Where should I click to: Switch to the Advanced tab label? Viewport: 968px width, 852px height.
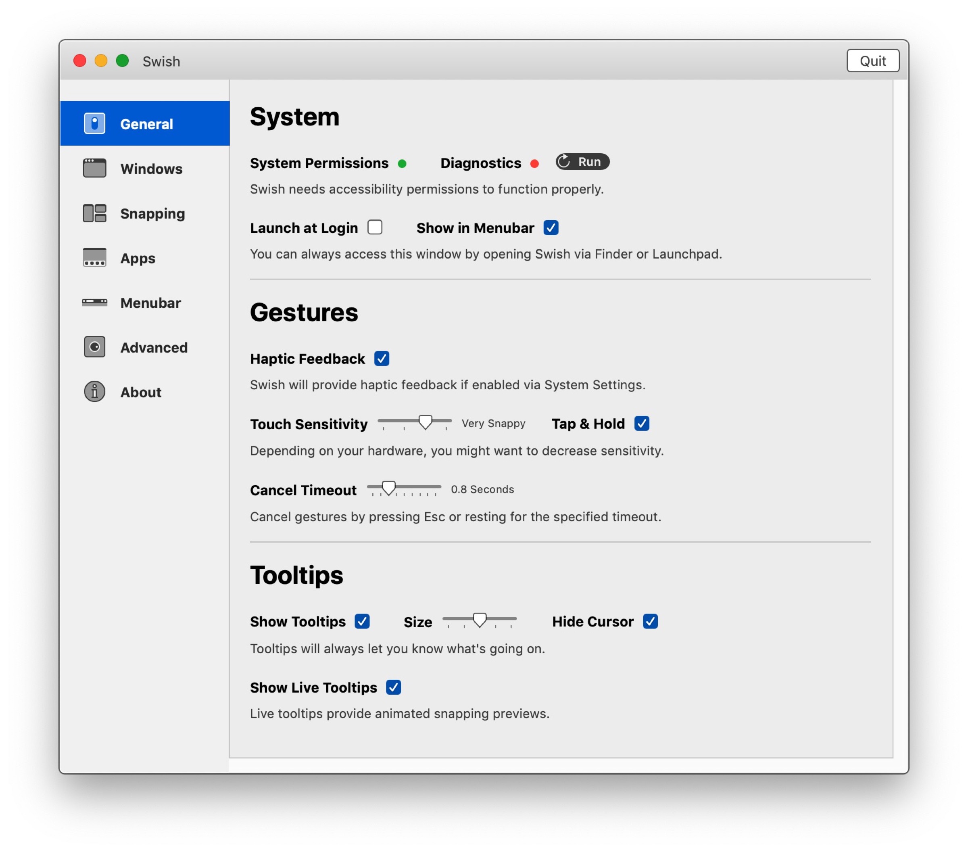coord(153,348)
